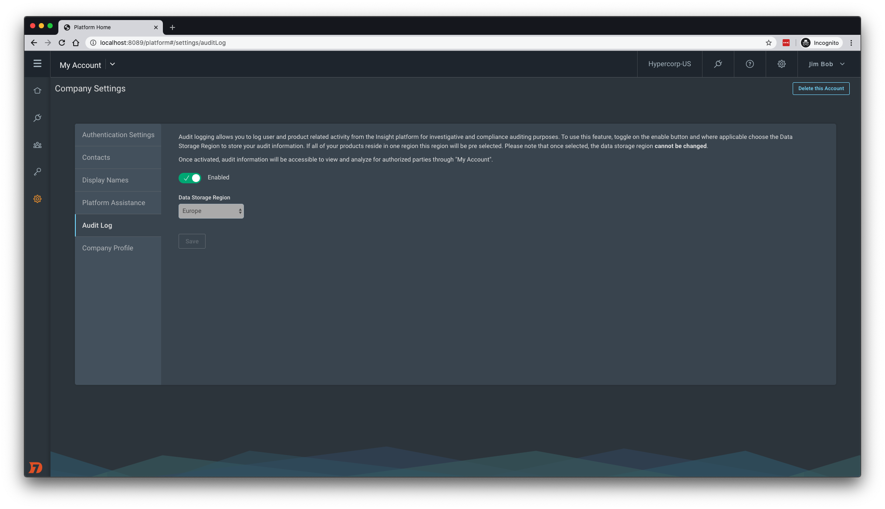Image resolution: width=885 pixels, height=509 pixels.
Task: Click the help/question mark icon in top bar
Action: pos(750,64)
